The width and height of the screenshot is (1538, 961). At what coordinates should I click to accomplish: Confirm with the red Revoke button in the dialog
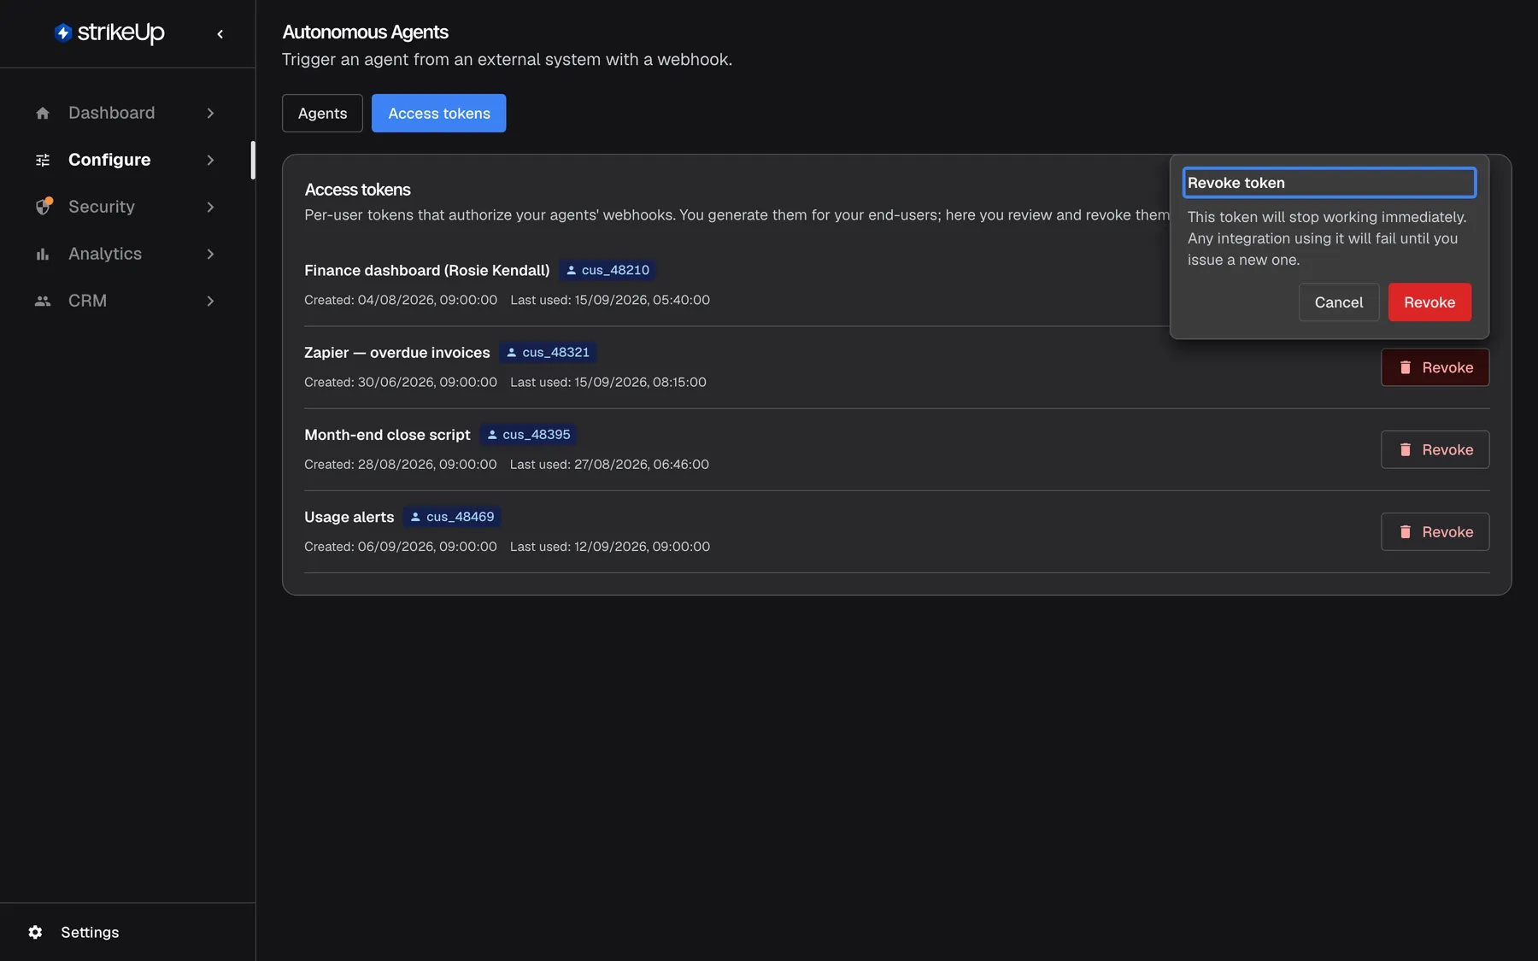point(1429,302)
